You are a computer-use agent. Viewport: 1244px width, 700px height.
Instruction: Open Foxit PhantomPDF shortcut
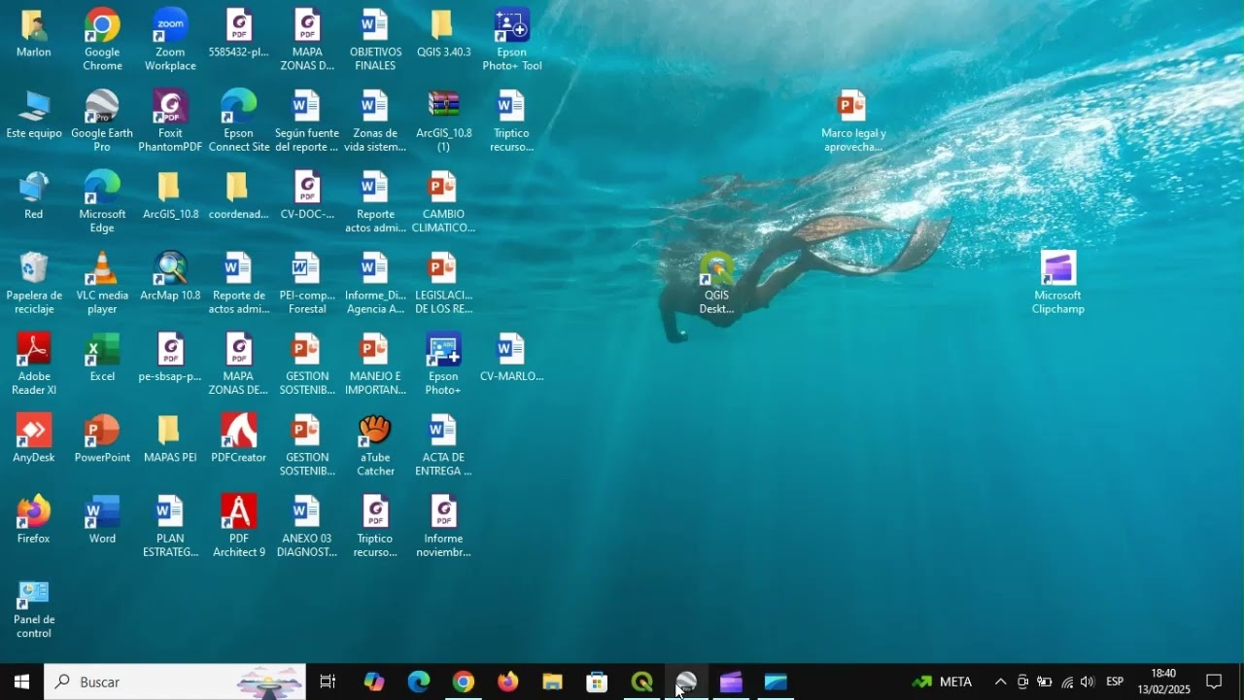170,121
